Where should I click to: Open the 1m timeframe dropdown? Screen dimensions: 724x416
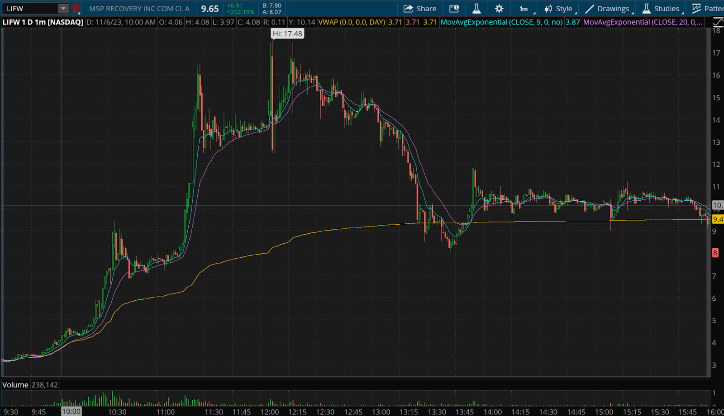524,9
